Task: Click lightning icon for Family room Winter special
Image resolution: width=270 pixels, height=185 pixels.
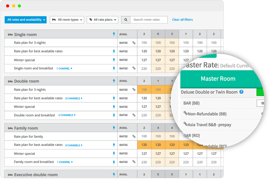Action: [114, 153]
